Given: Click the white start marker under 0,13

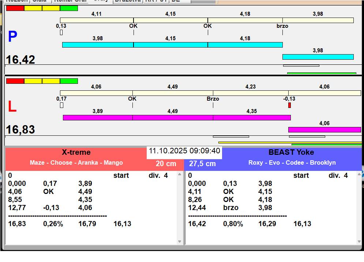Looking at the screenshot, I should (x=61, y=33).
